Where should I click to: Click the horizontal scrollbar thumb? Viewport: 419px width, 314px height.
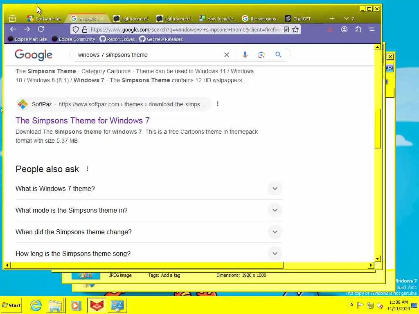tap(147, 265)
